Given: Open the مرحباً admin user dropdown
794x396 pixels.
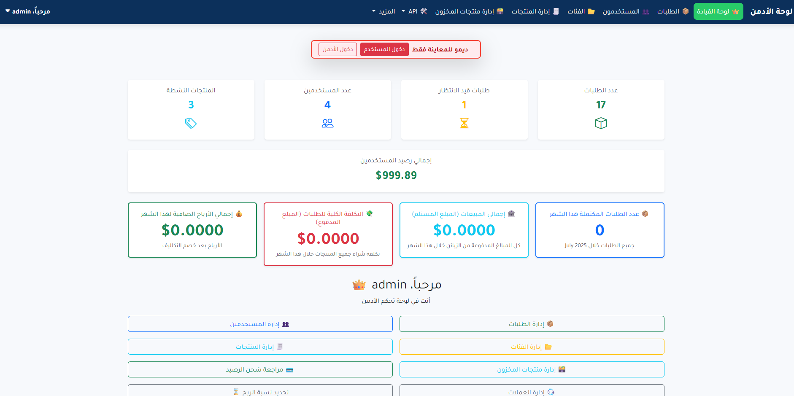Looking at the screenshot, I should click(x=28, y=11).
